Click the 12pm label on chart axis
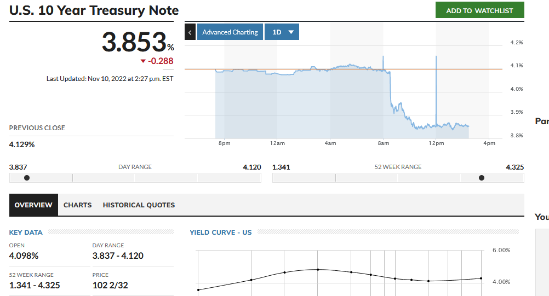Viewport: 549px width, 296px height. coord(436,143)
